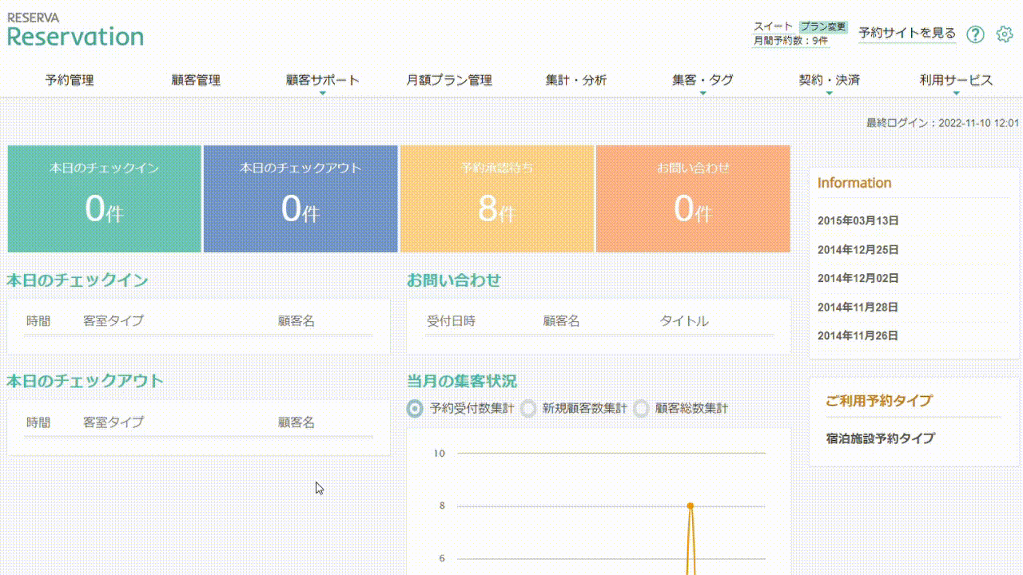Expand the 顧客サポート menu

[x=323, y=81]
